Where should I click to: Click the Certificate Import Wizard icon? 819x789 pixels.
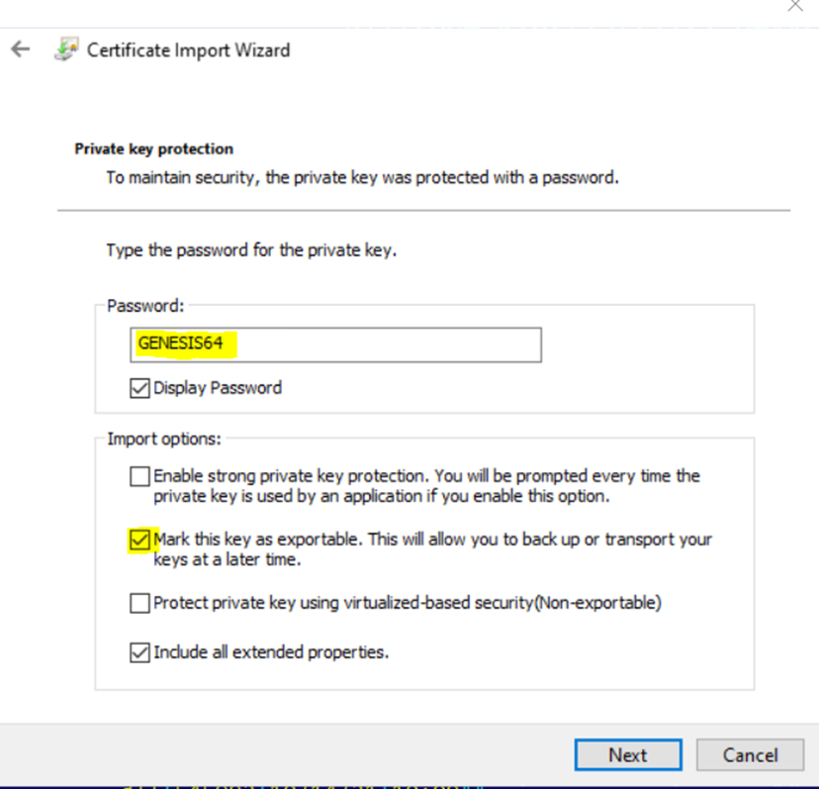[x=66, y=49]
